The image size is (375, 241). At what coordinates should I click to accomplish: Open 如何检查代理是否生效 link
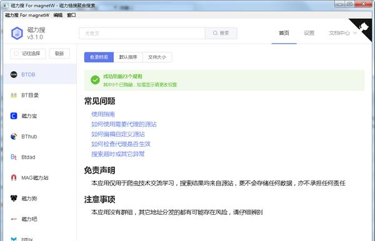121,144
